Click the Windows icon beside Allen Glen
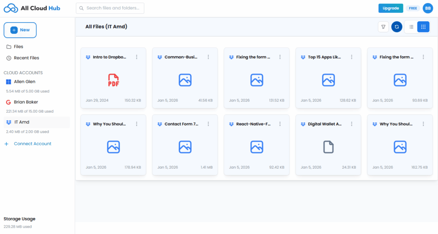The image size is (438, 234). pos(9,82)
